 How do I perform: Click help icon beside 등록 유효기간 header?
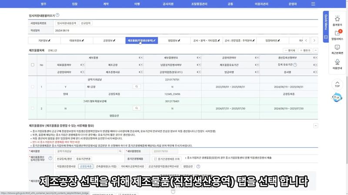pyautogui.click(x=295, y=65)
